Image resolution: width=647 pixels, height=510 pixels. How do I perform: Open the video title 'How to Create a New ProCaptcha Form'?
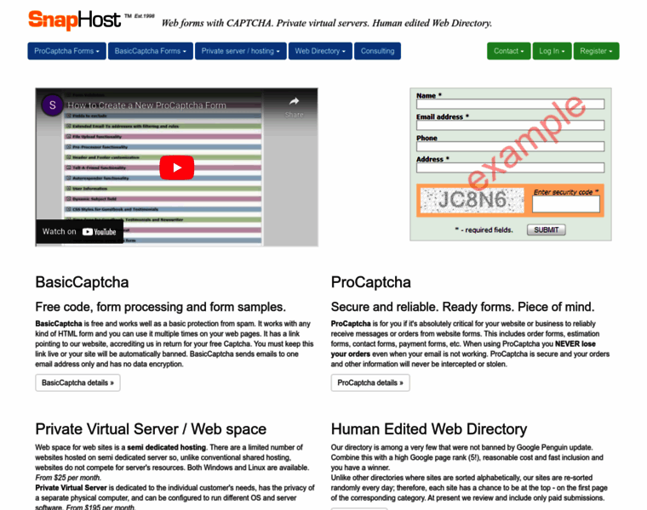point(146,105)
